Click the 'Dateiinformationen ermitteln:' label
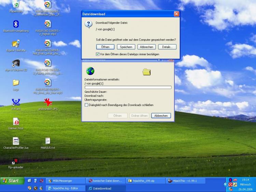 102,79
